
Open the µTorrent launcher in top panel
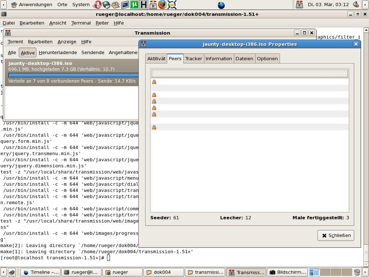pos(134,4)
